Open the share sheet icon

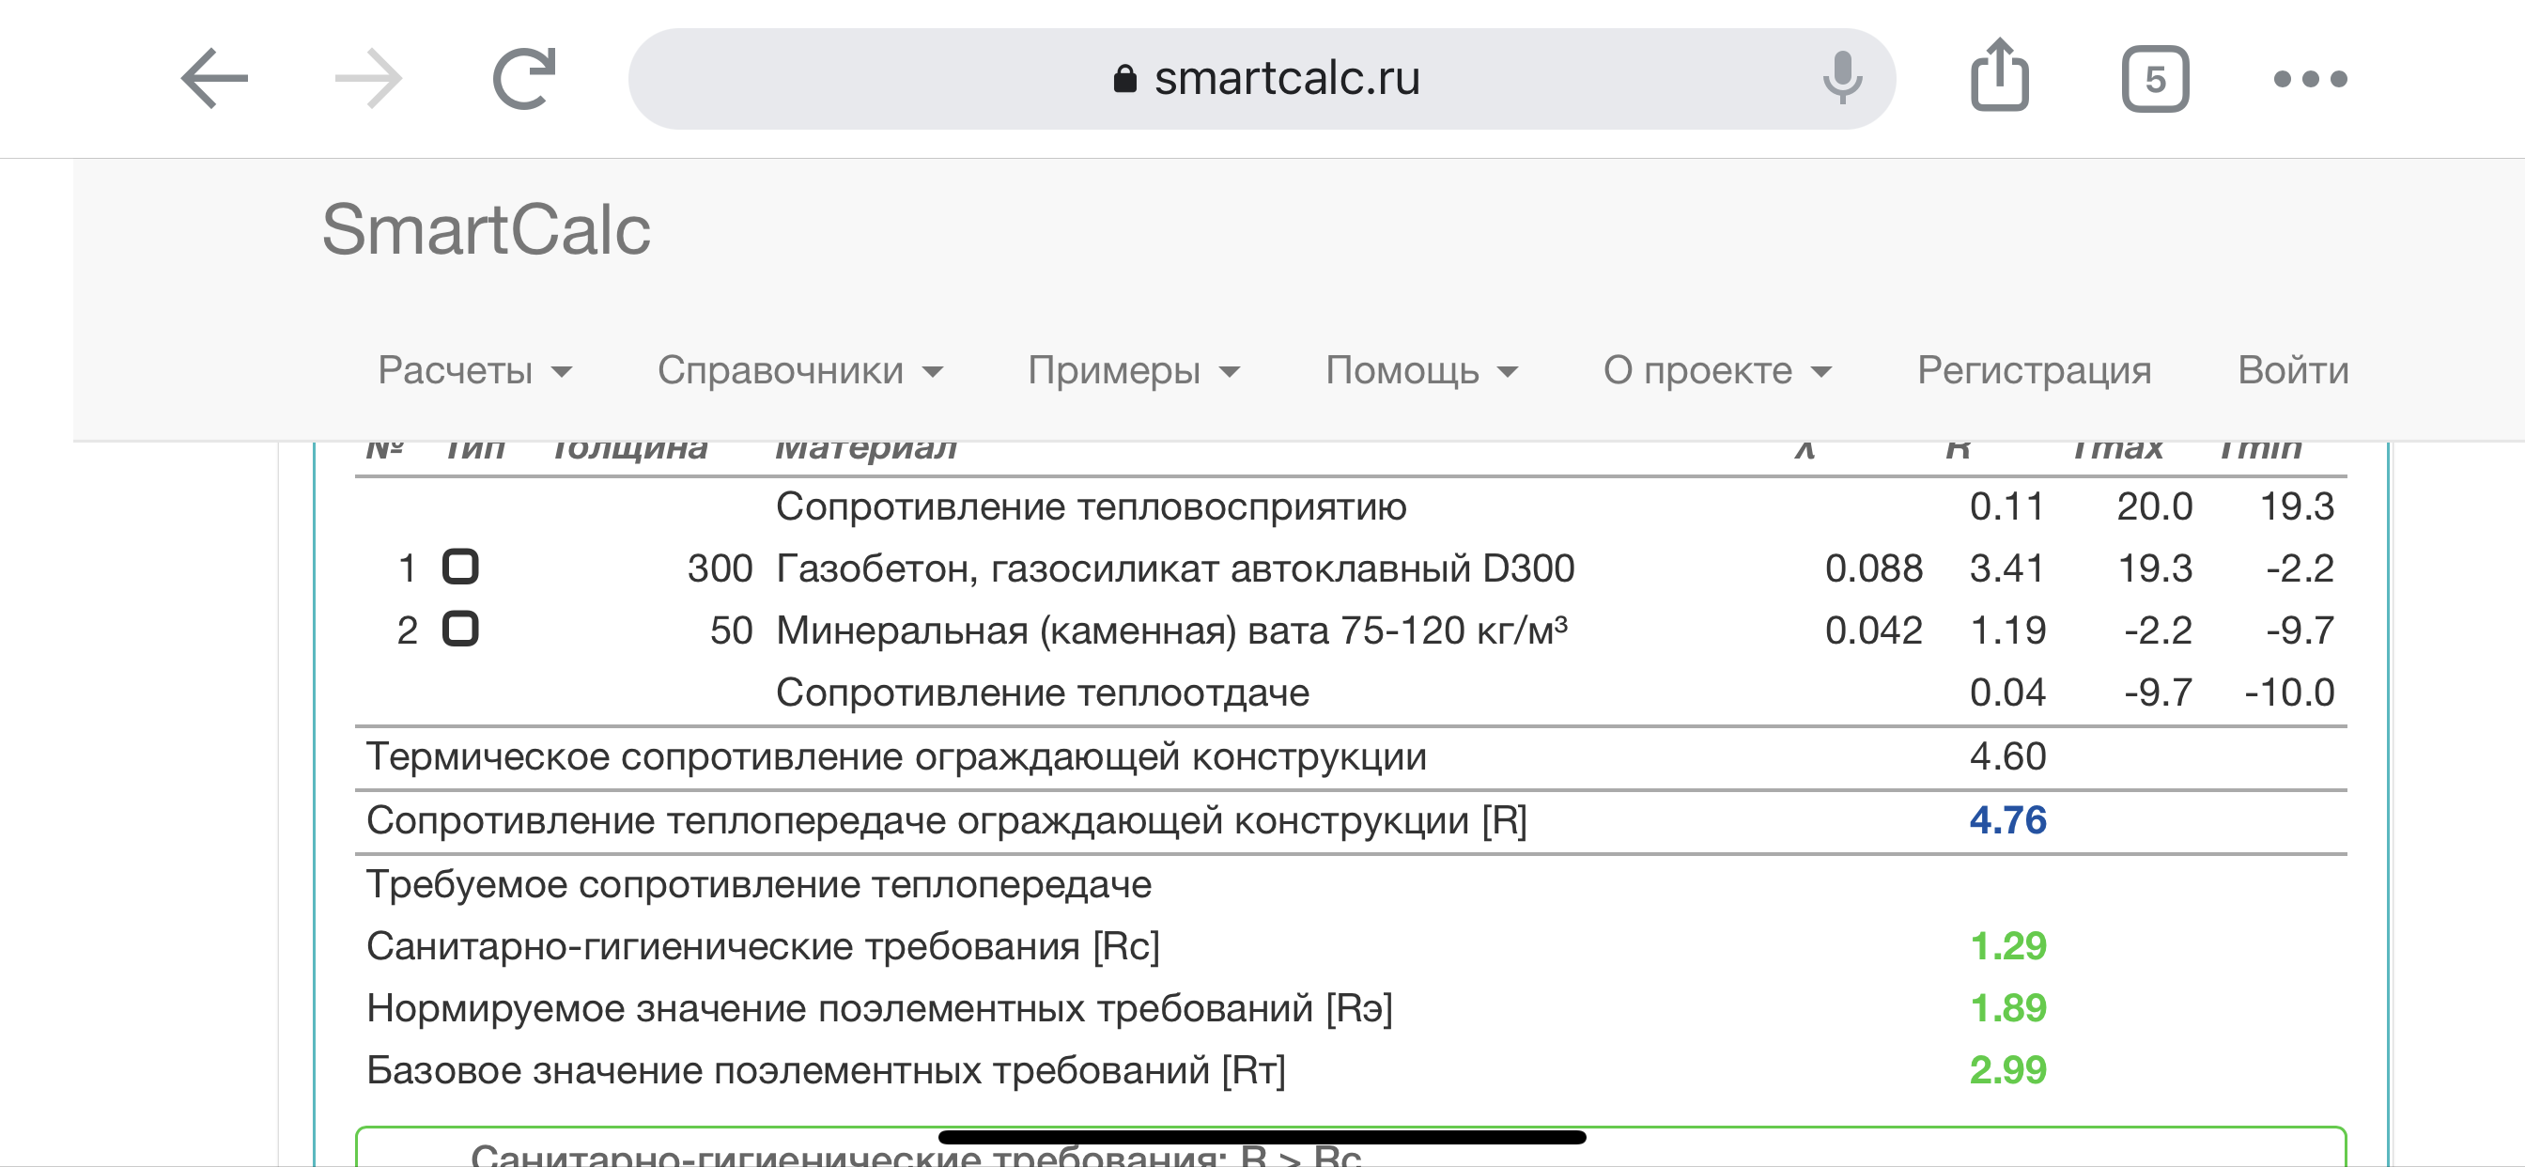coord(1999,75)
